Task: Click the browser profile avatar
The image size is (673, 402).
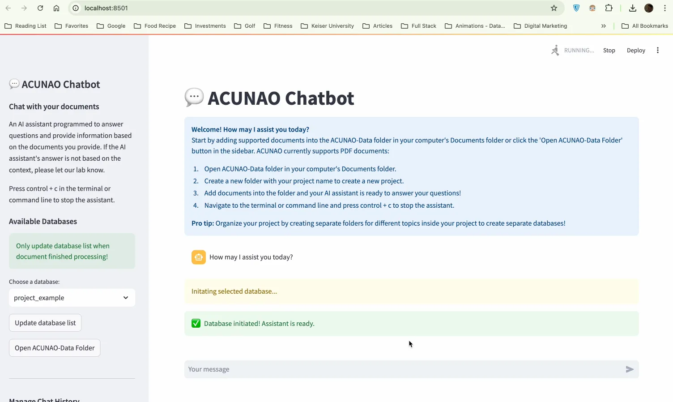Action: (x=648, y=8)
